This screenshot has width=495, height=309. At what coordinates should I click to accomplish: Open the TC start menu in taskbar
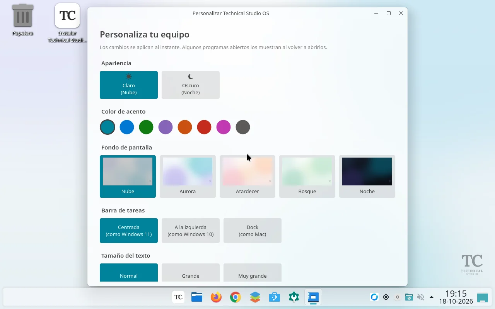click(x=178, y=297)
